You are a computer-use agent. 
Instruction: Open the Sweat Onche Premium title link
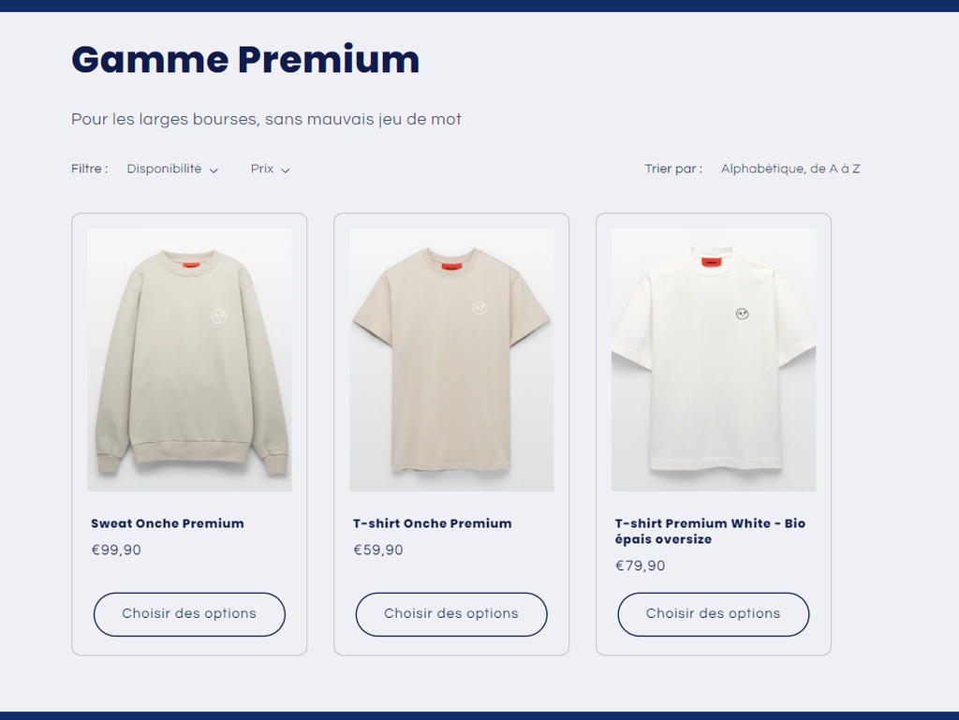[168, 523]
